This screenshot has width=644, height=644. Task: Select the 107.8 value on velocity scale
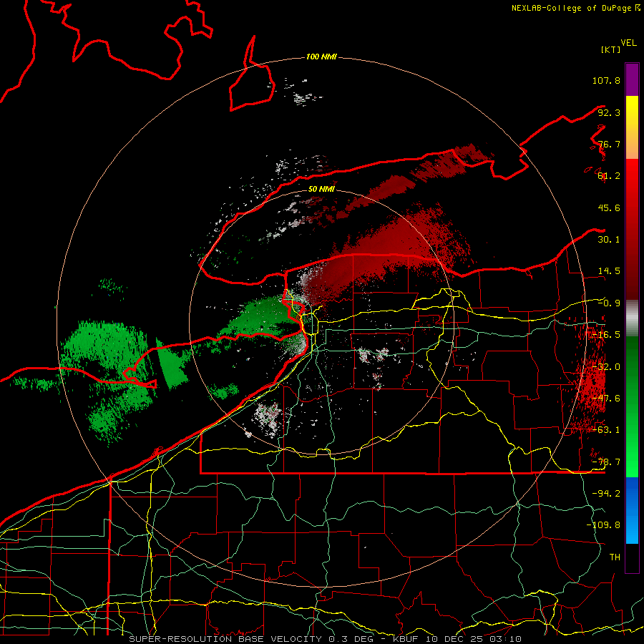606,80
